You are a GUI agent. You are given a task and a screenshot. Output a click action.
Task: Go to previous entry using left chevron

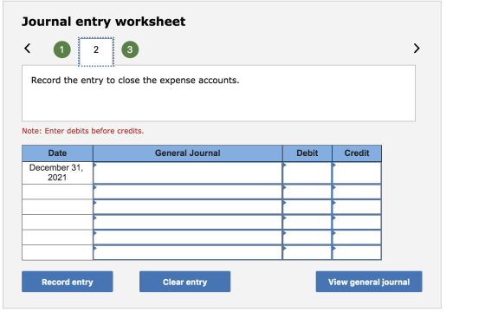coord(27,49)
